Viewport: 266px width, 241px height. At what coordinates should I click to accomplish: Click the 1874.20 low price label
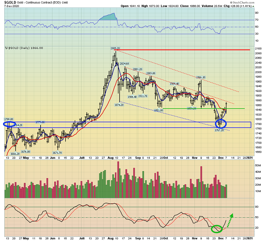click(119, 105)
